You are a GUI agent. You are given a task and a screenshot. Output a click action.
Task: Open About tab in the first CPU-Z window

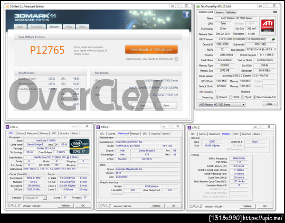(75, 133)
